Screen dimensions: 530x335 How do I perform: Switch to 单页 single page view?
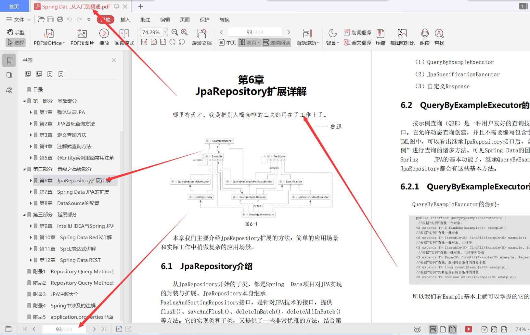pyautogui.click(x=227, y=43)
